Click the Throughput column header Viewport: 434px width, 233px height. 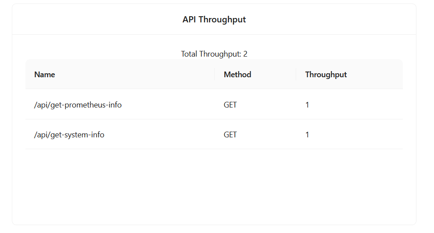(x=326, y=75)
